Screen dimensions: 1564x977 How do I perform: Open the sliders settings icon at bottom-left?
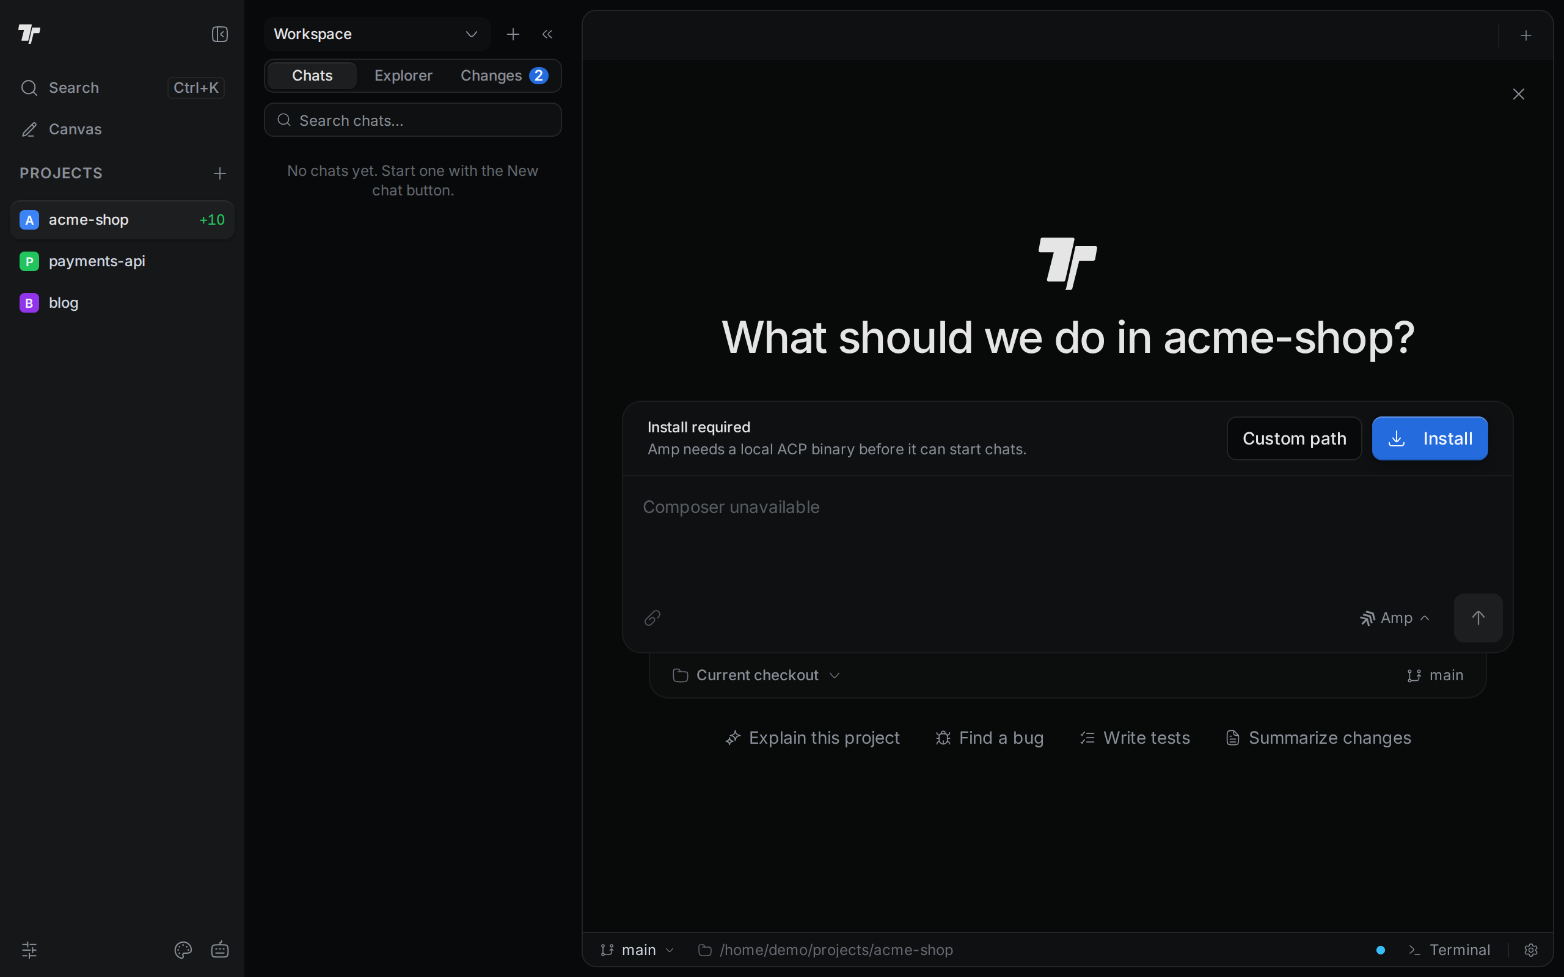(x=29, y=950)
